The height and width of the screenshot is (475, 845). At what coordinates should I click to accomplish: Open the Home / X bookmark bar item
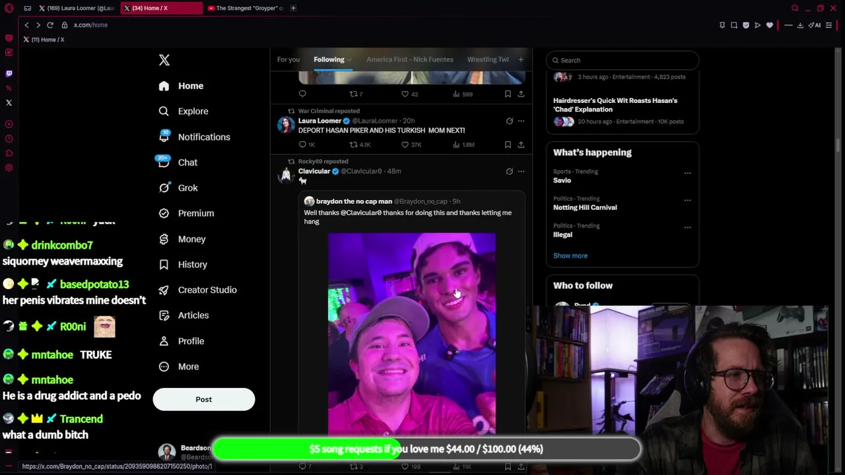[x=44, y=40]
